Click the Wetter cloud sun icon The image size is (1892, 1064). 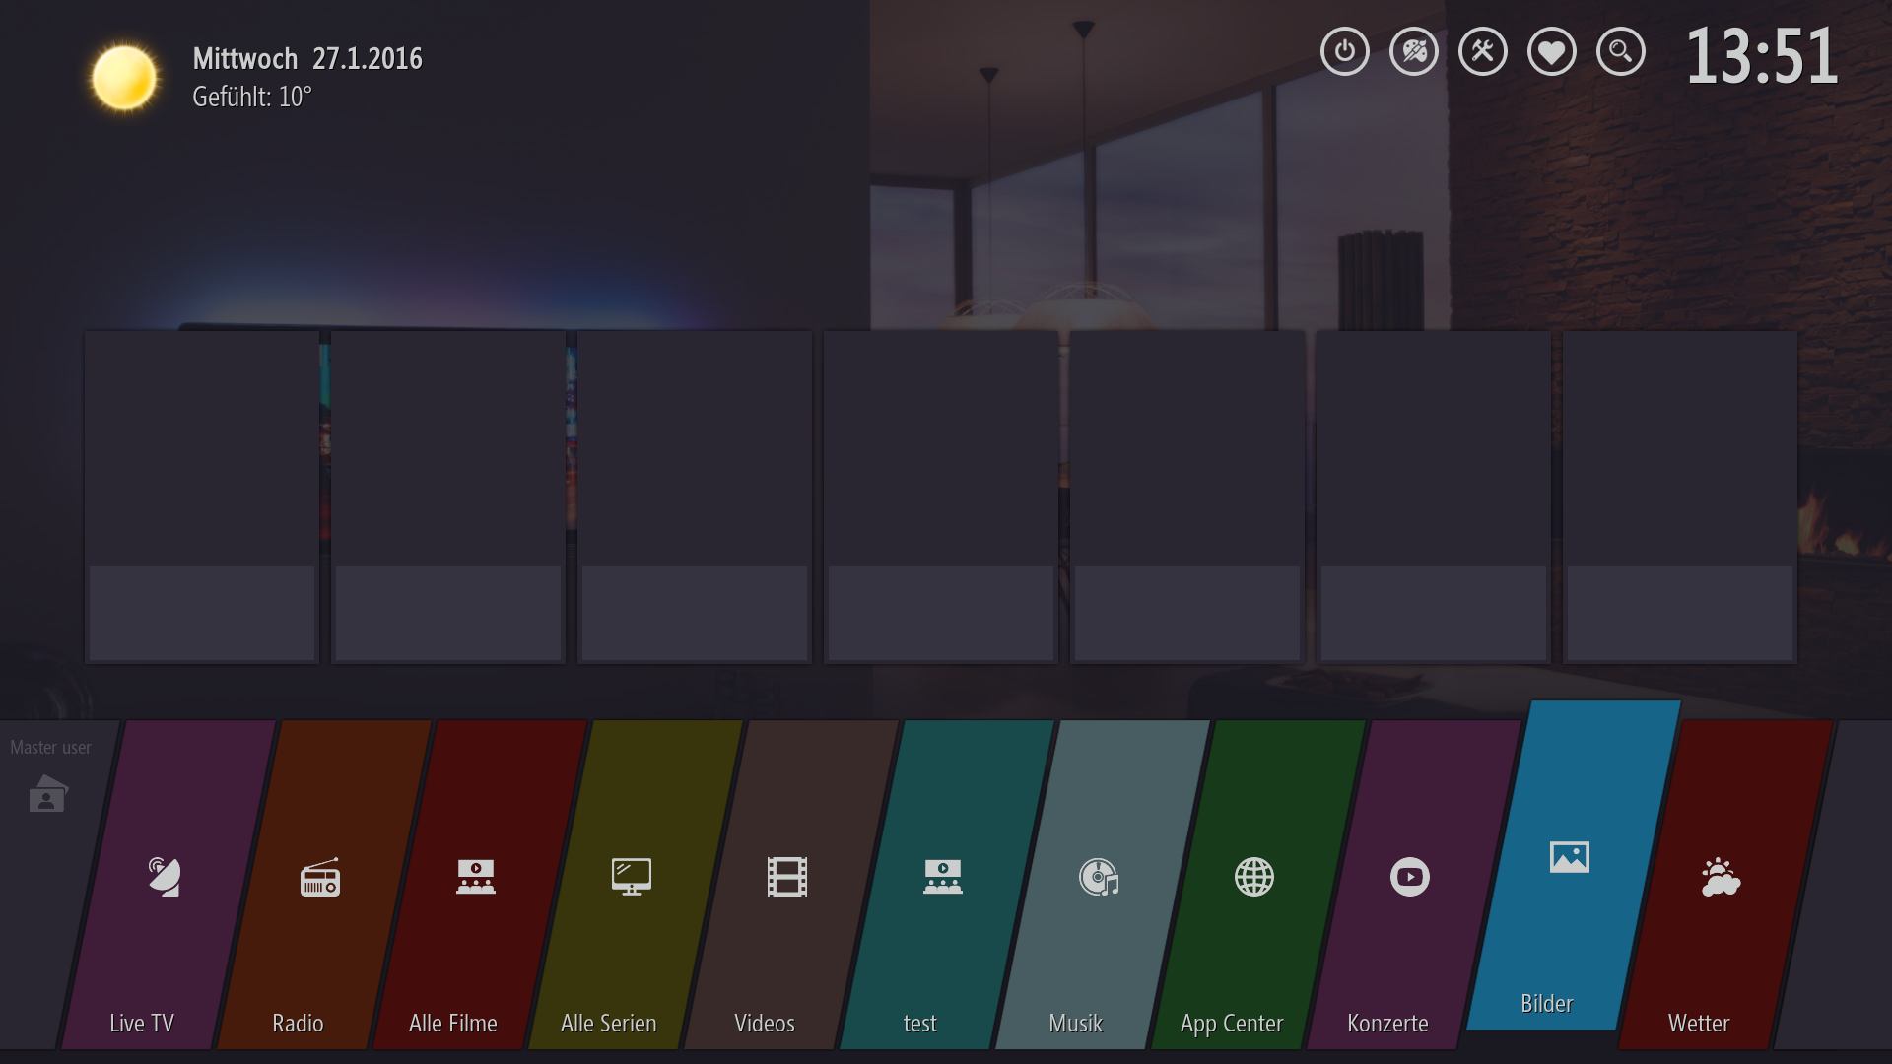(1721, 876)
